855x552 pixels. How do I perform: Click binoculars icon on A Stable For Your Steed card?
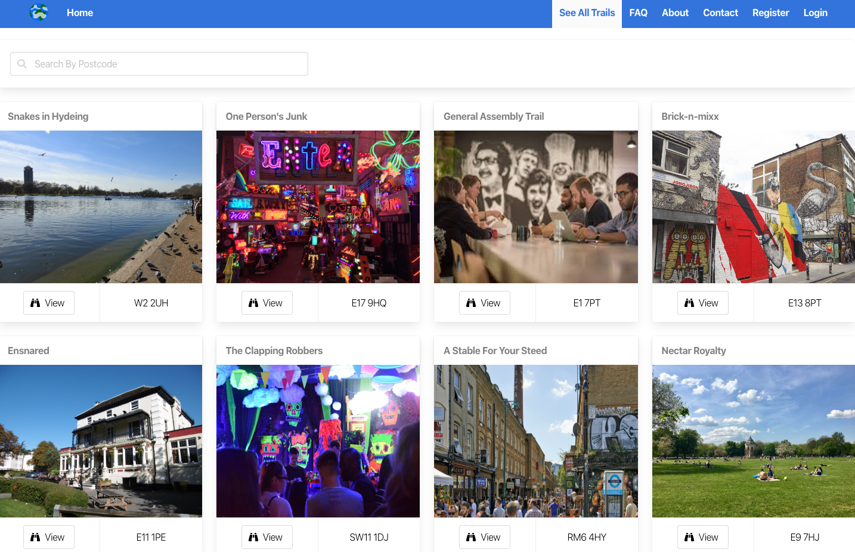coord(471,537)
